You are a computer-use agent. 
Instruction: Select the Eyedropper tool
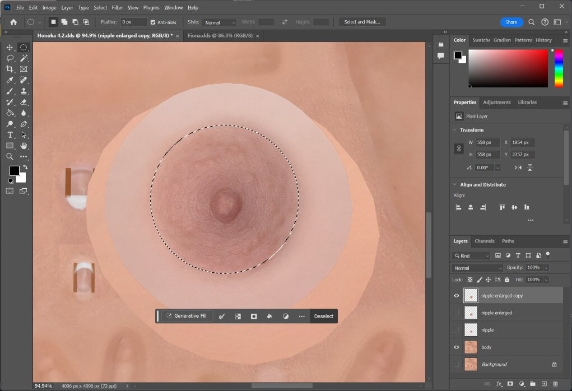(10, 80)
